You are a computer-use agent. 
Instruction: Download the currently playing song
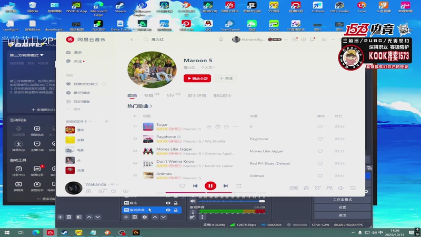(x=125, y=191)
